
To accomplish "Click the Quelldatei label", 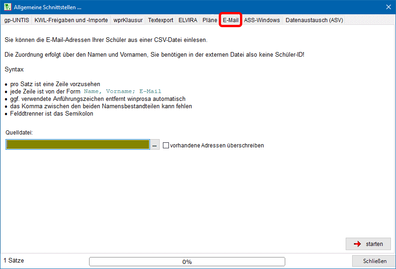I will [x=19, y=133].
